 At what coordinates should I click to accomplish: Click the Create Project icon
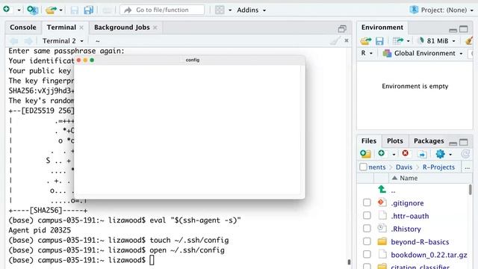coord(32,10)
